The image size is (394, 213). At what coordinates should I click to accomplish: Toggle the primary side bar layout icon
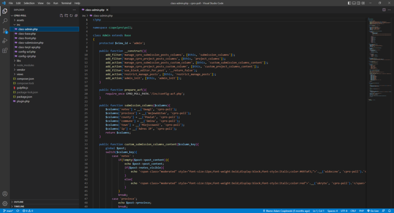tap(349, 3)
